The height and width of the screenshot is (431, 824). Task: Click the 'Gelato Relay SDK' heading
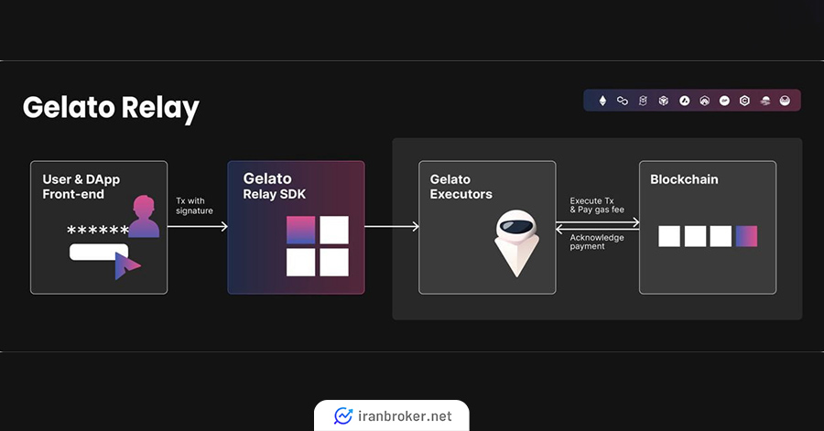(275, 186)
